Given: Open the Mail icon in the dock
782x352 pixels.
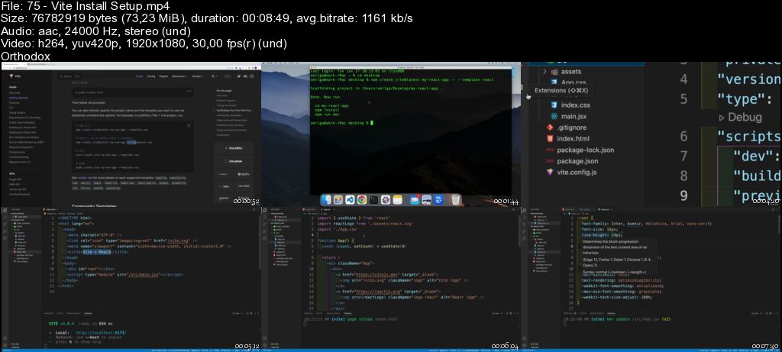Looking at the screenshot, I should (x=415, y=199).
